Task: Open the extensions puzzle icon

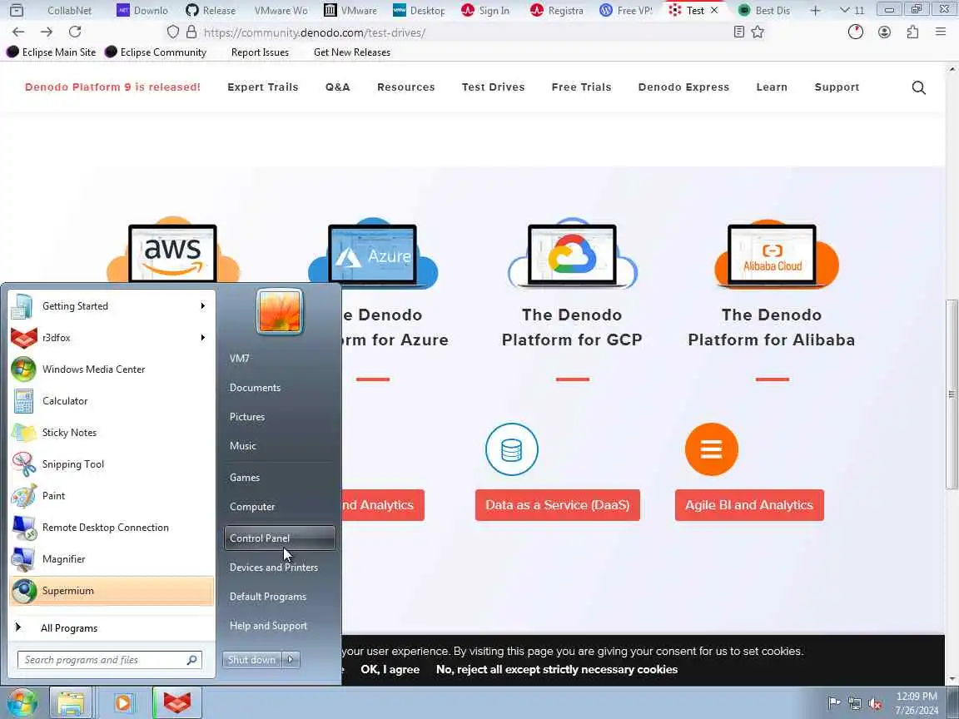Action: pos(912,32)
